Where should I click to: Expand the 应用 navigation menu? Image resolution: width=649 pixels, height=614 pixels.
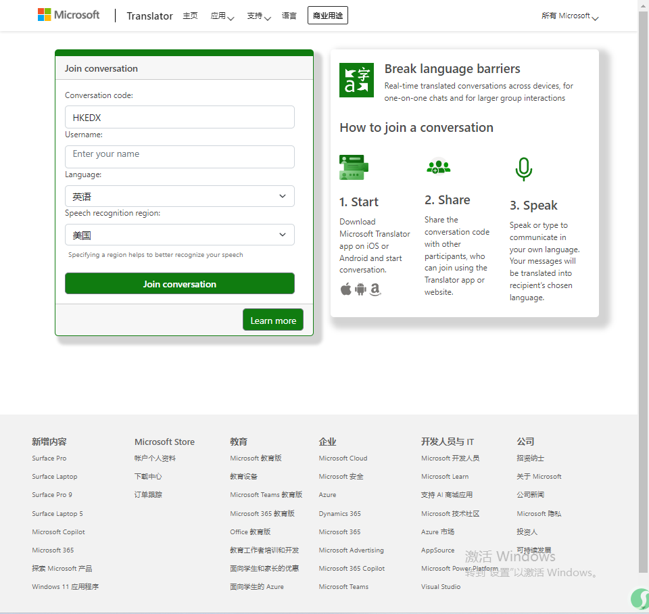tap(222, 16)
